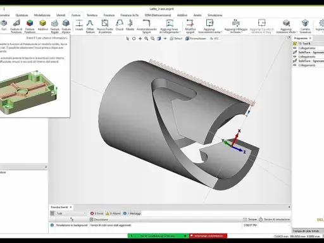Toggle the Errori filter button

(x=97, y=213)
